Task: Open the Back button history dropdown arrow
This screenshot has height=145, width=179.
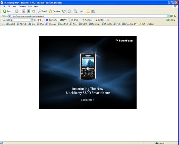Action: click(x=13, y=11)
